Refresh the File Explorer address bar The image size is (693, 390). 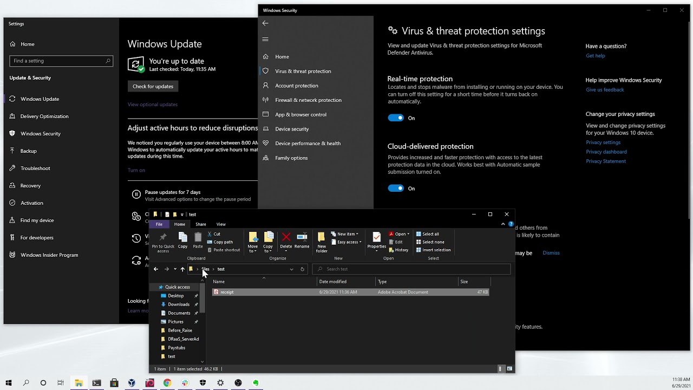(302, 269)
